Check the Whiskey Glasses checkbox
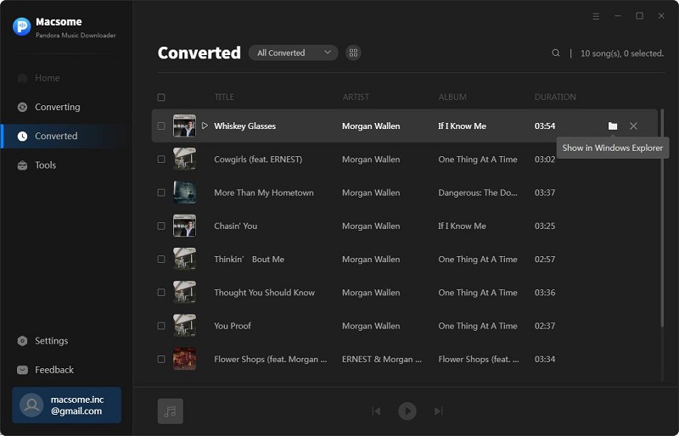 pyautogui.click(x=161, y=126)
